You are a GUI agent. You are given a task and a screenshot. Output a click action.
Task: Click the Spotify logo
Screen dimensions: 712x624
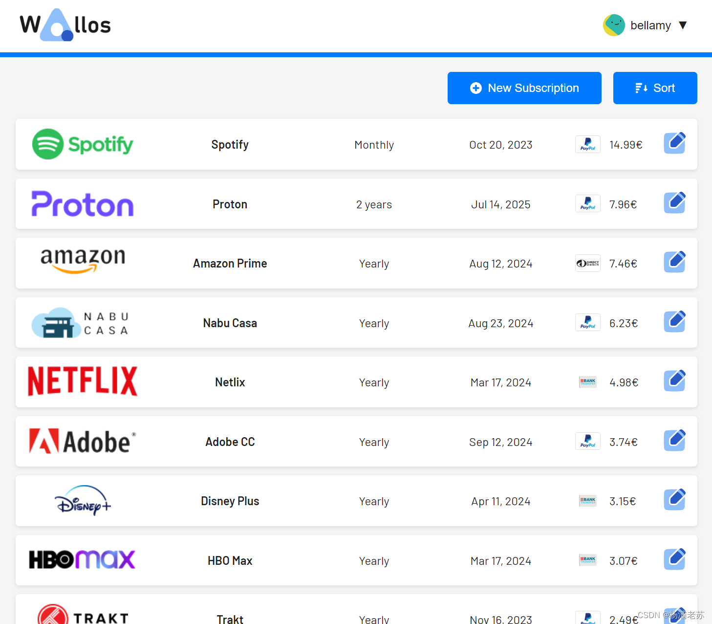point(83,144)
